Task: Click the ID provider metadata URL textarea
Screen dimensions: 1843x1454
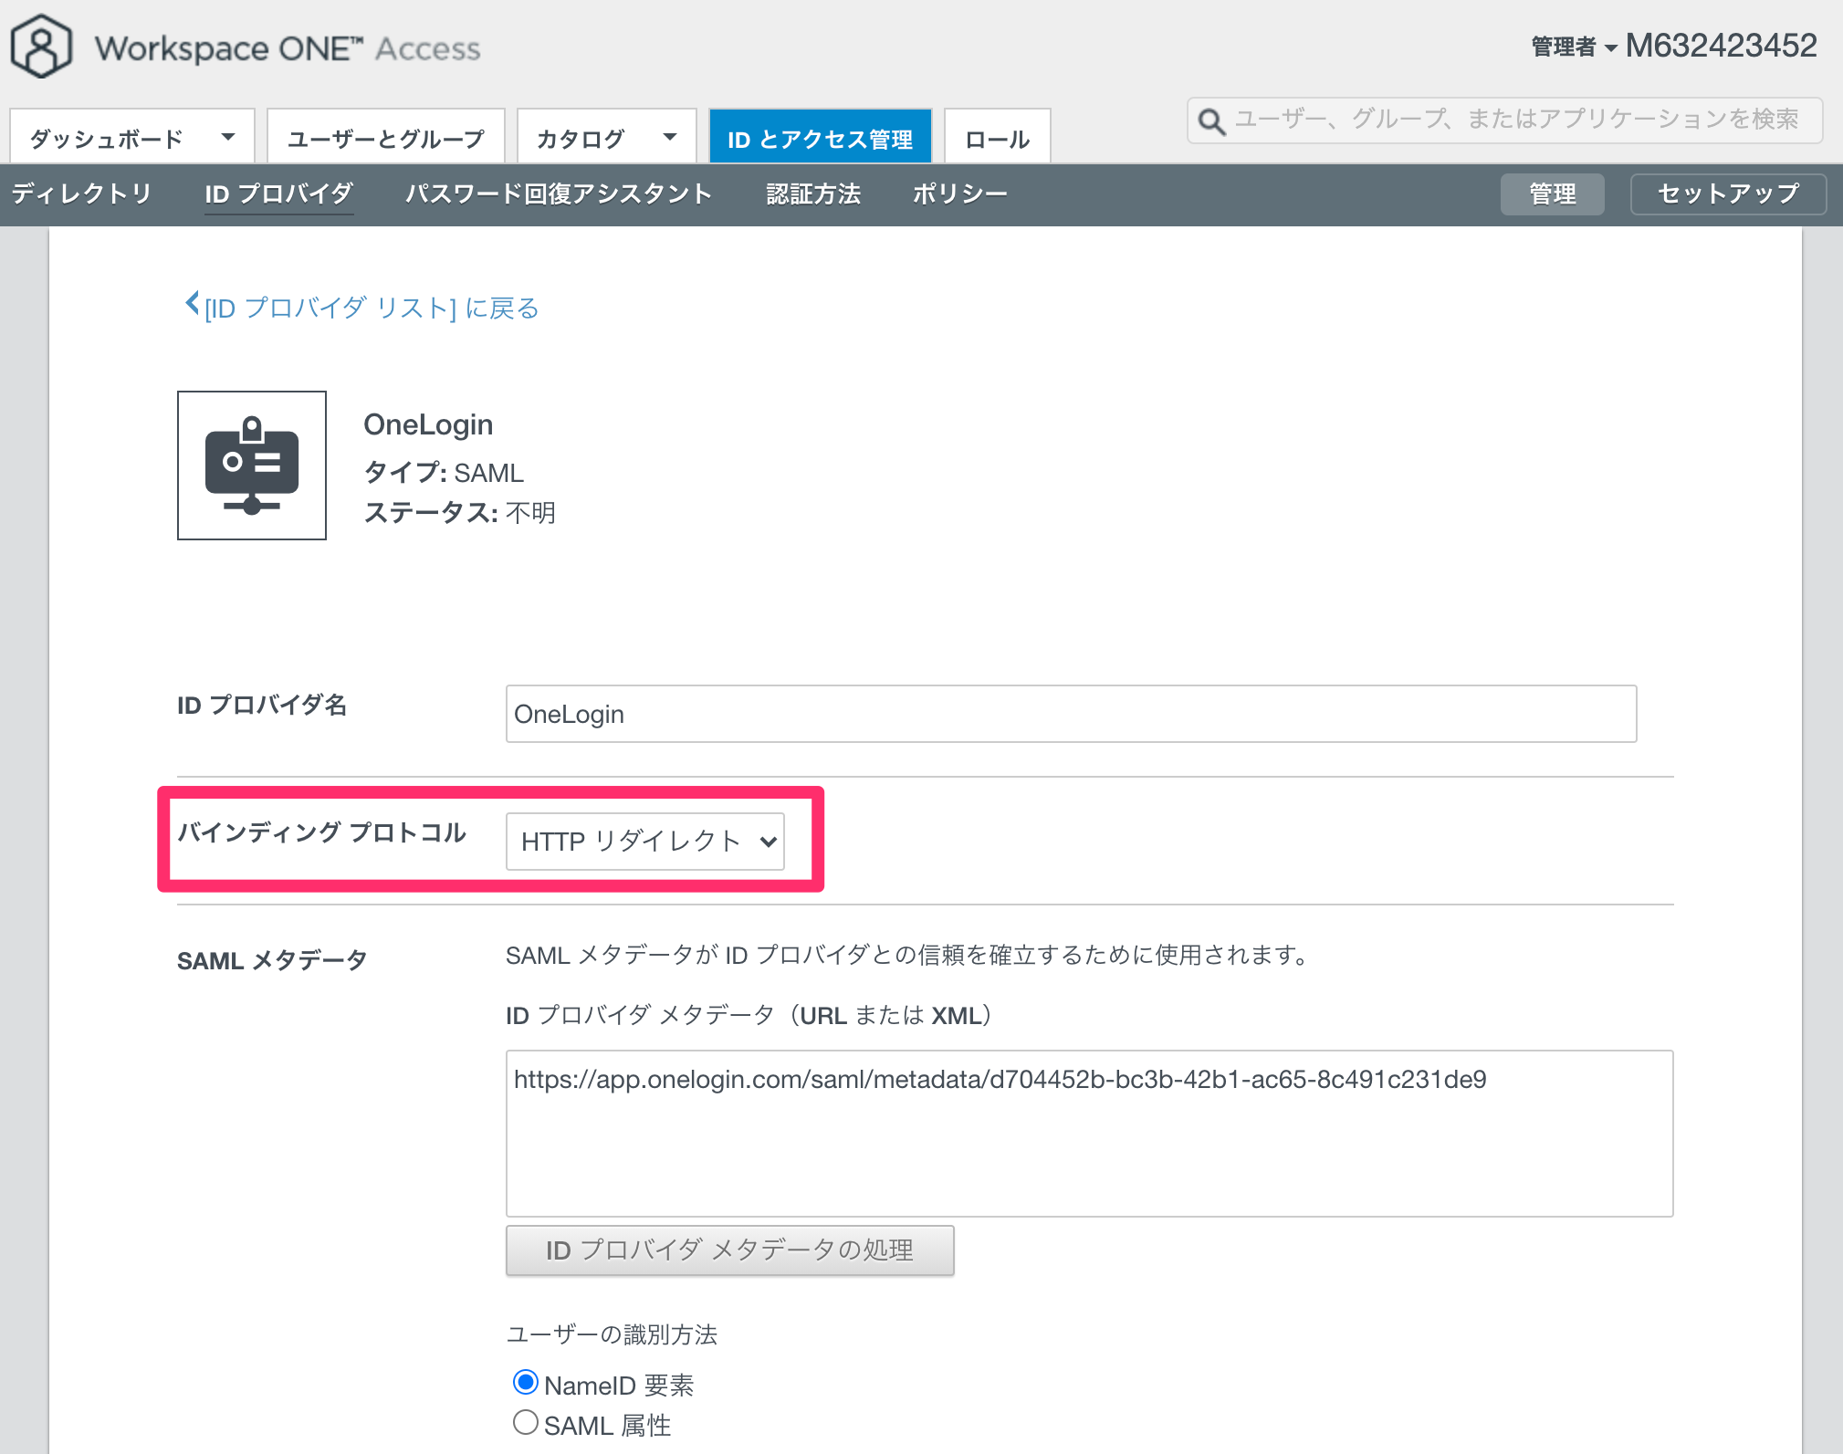Action: 1090,1134
